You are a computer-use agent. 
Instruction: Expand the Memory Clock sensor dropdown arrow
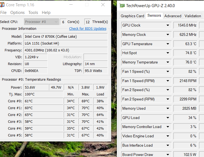coord(168,34)
